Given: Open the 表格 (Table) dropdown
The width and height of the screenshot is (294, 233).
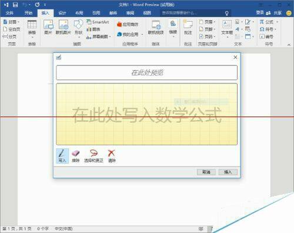Looking at the screenshot, I should click(x=32, y=29).
